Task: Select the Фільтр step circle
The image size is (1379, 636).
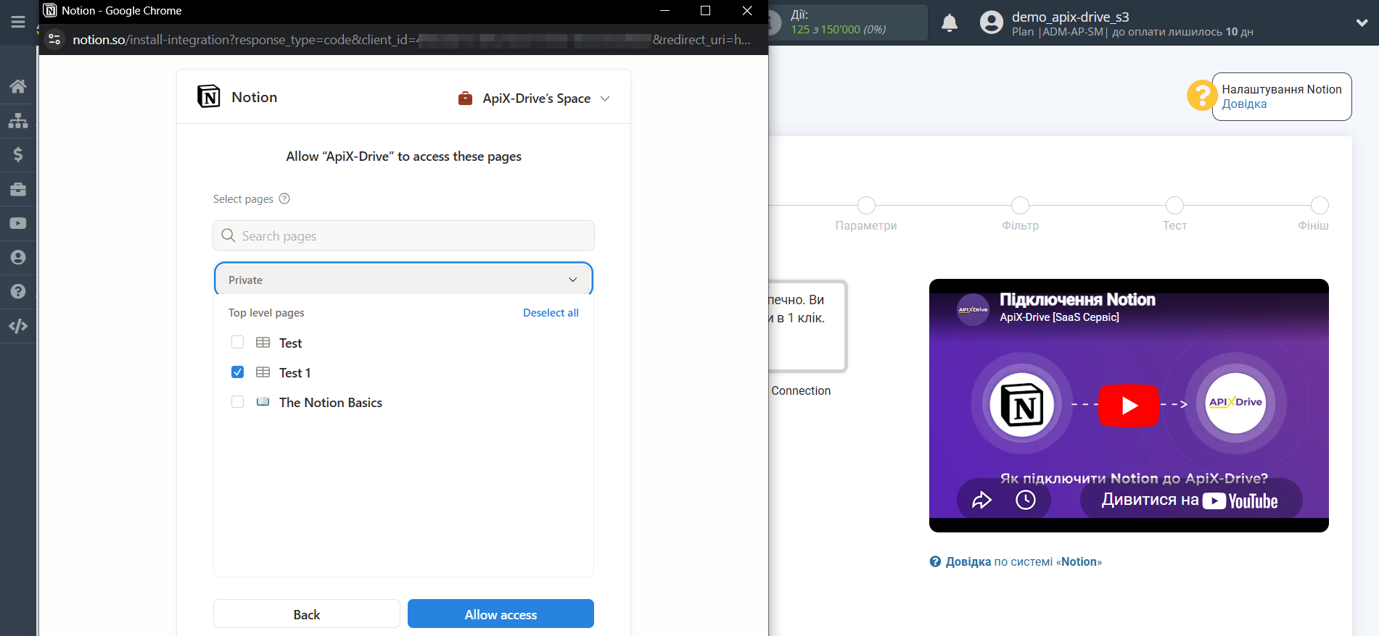Action: tap(1020, 206)
